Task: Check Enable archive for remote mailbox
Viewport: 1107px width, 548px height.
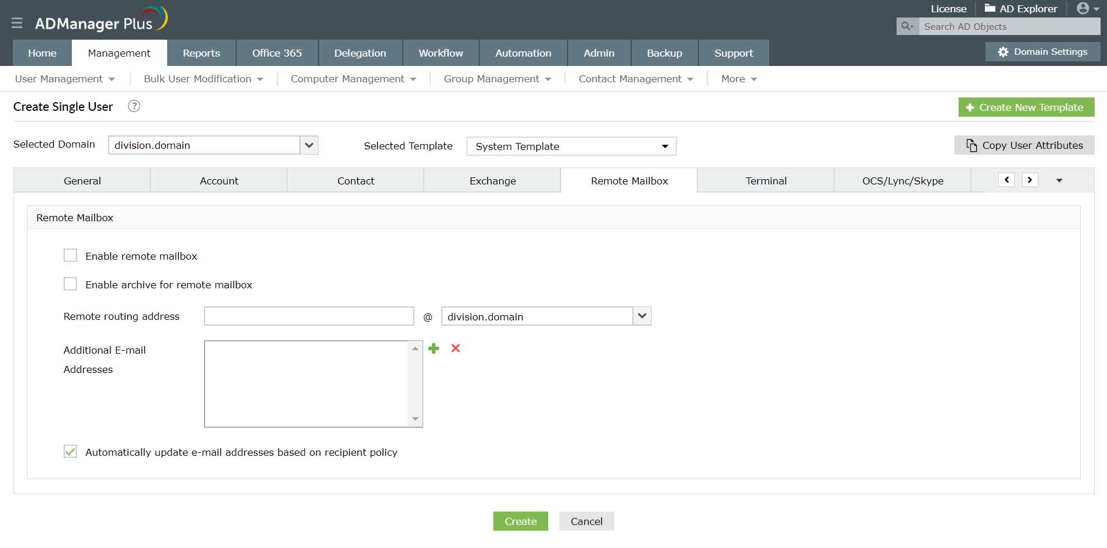Action: point(70,284)
